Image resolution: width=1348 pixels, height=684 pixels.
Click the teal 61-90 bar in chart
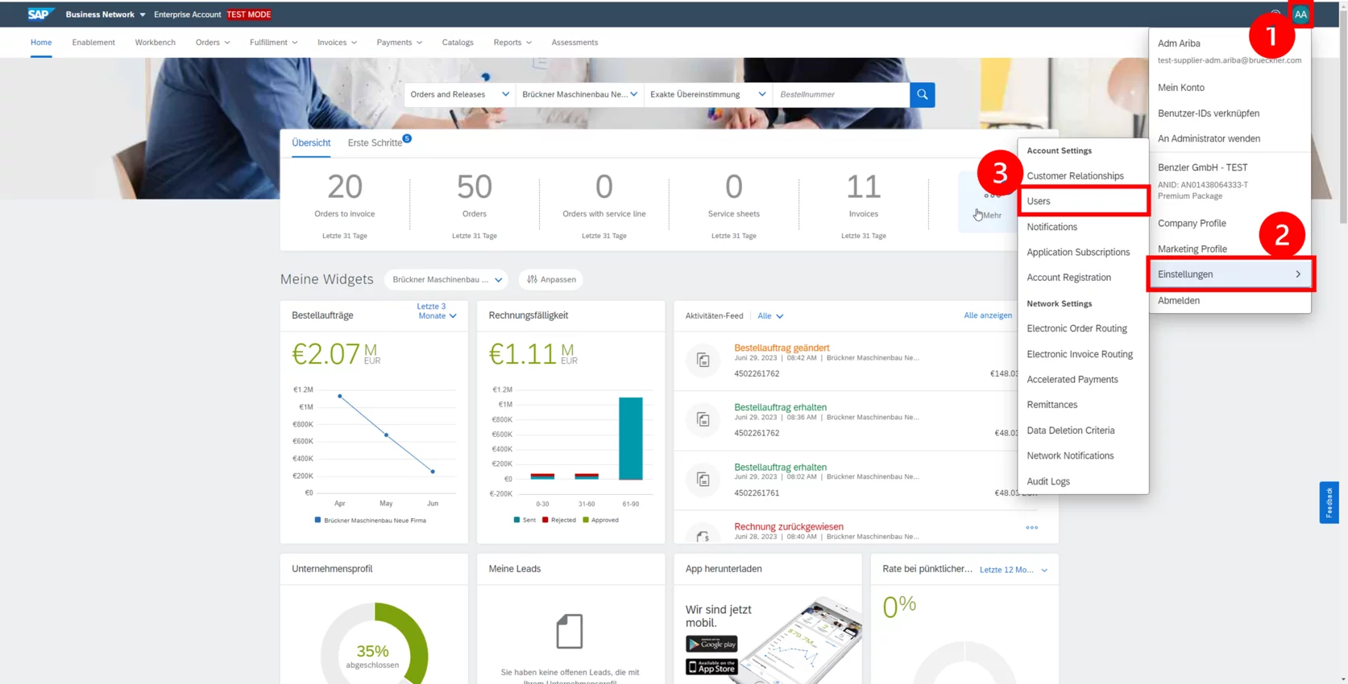630,439
